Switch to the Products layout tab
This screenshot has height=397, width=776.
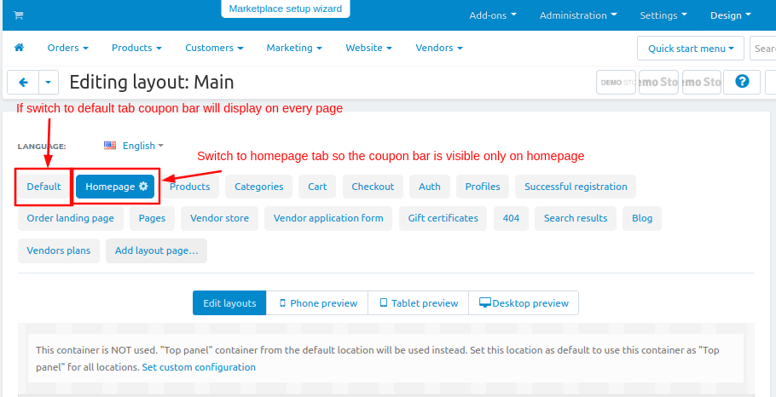189,187
